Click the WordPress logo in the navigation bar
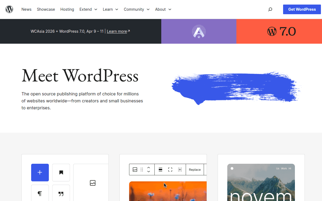The image size is (322, 201). click(x=9, y=9)
